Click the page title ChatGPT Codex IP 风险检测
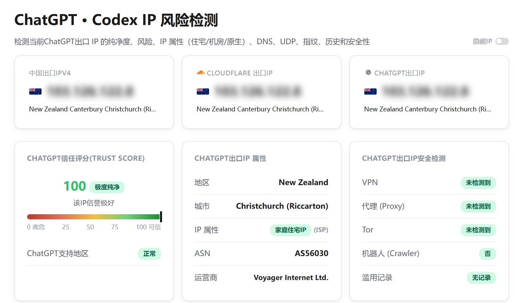The width and height of the screenshot is (515, 303). [x=116, y=20]
